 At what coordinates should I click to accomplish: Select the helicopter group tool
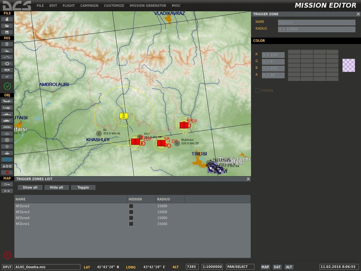click(x=7, y=108)
